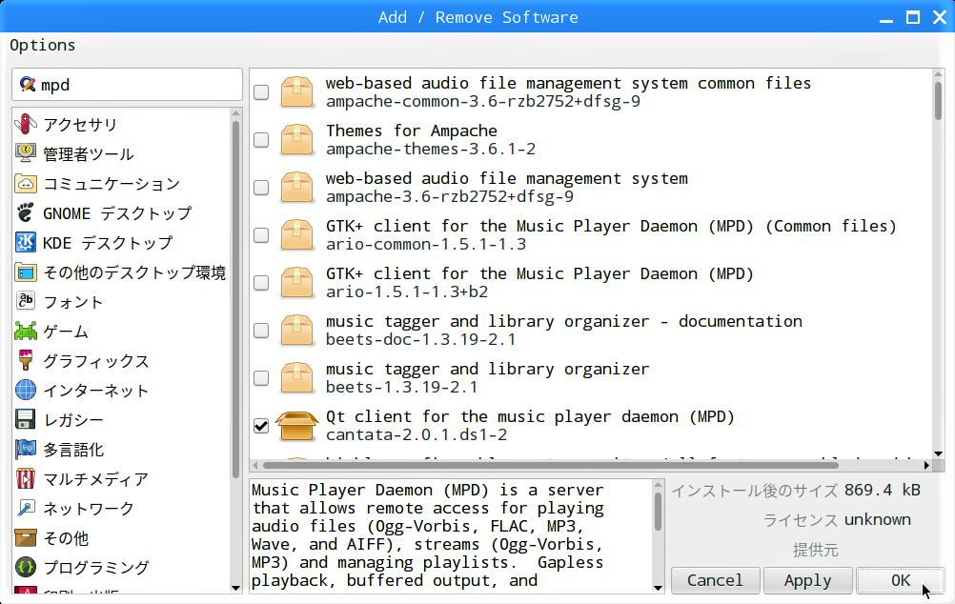955x604 pixels.
Task: Tick the ampache-common package checkbox
Action: (261, 92)
